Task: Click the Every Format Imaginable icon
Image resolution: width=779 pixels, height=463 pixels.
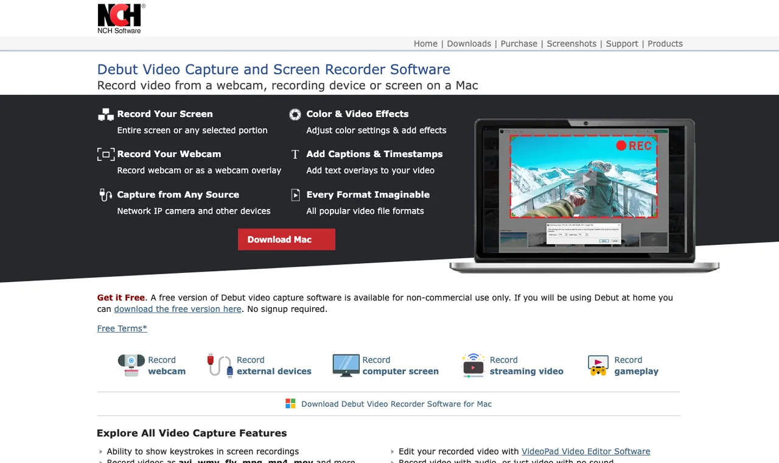Action: coord(295,195)
